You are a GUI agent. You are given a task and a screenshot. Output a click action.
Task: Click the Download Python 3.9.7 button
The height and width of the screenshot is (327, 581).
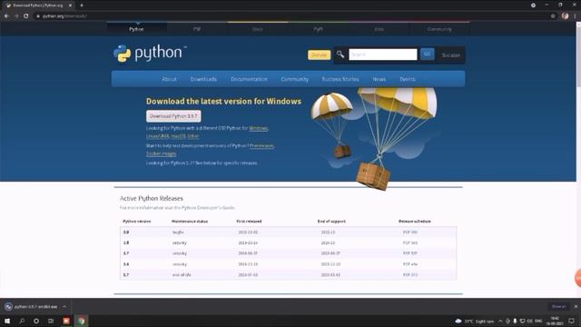(x=173, y=116)
